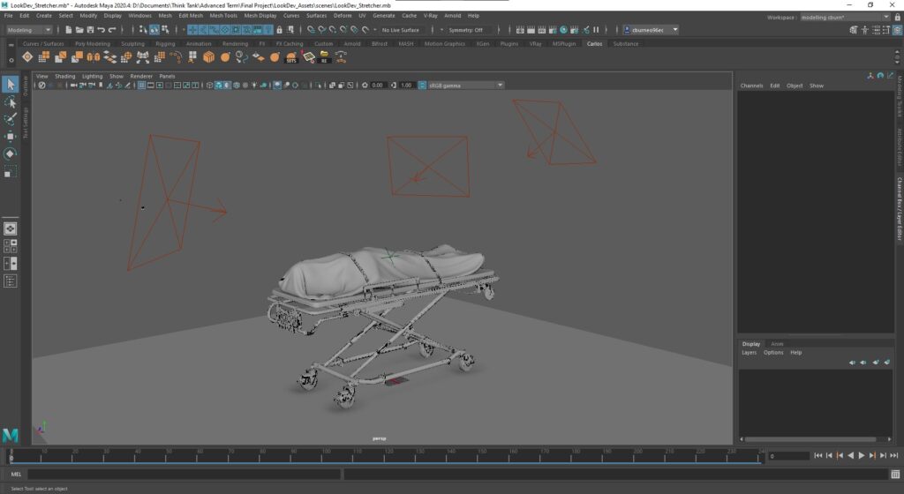Image resolution: width=904 pixels, height=494 pixels.
Task: Open a scene using the folder icon
Action: click(79, 30)
